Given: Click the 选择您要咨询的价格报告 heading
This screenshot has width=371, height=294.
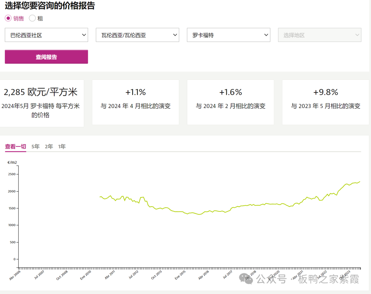Looking at the screenshot, I should pos(50,6).
